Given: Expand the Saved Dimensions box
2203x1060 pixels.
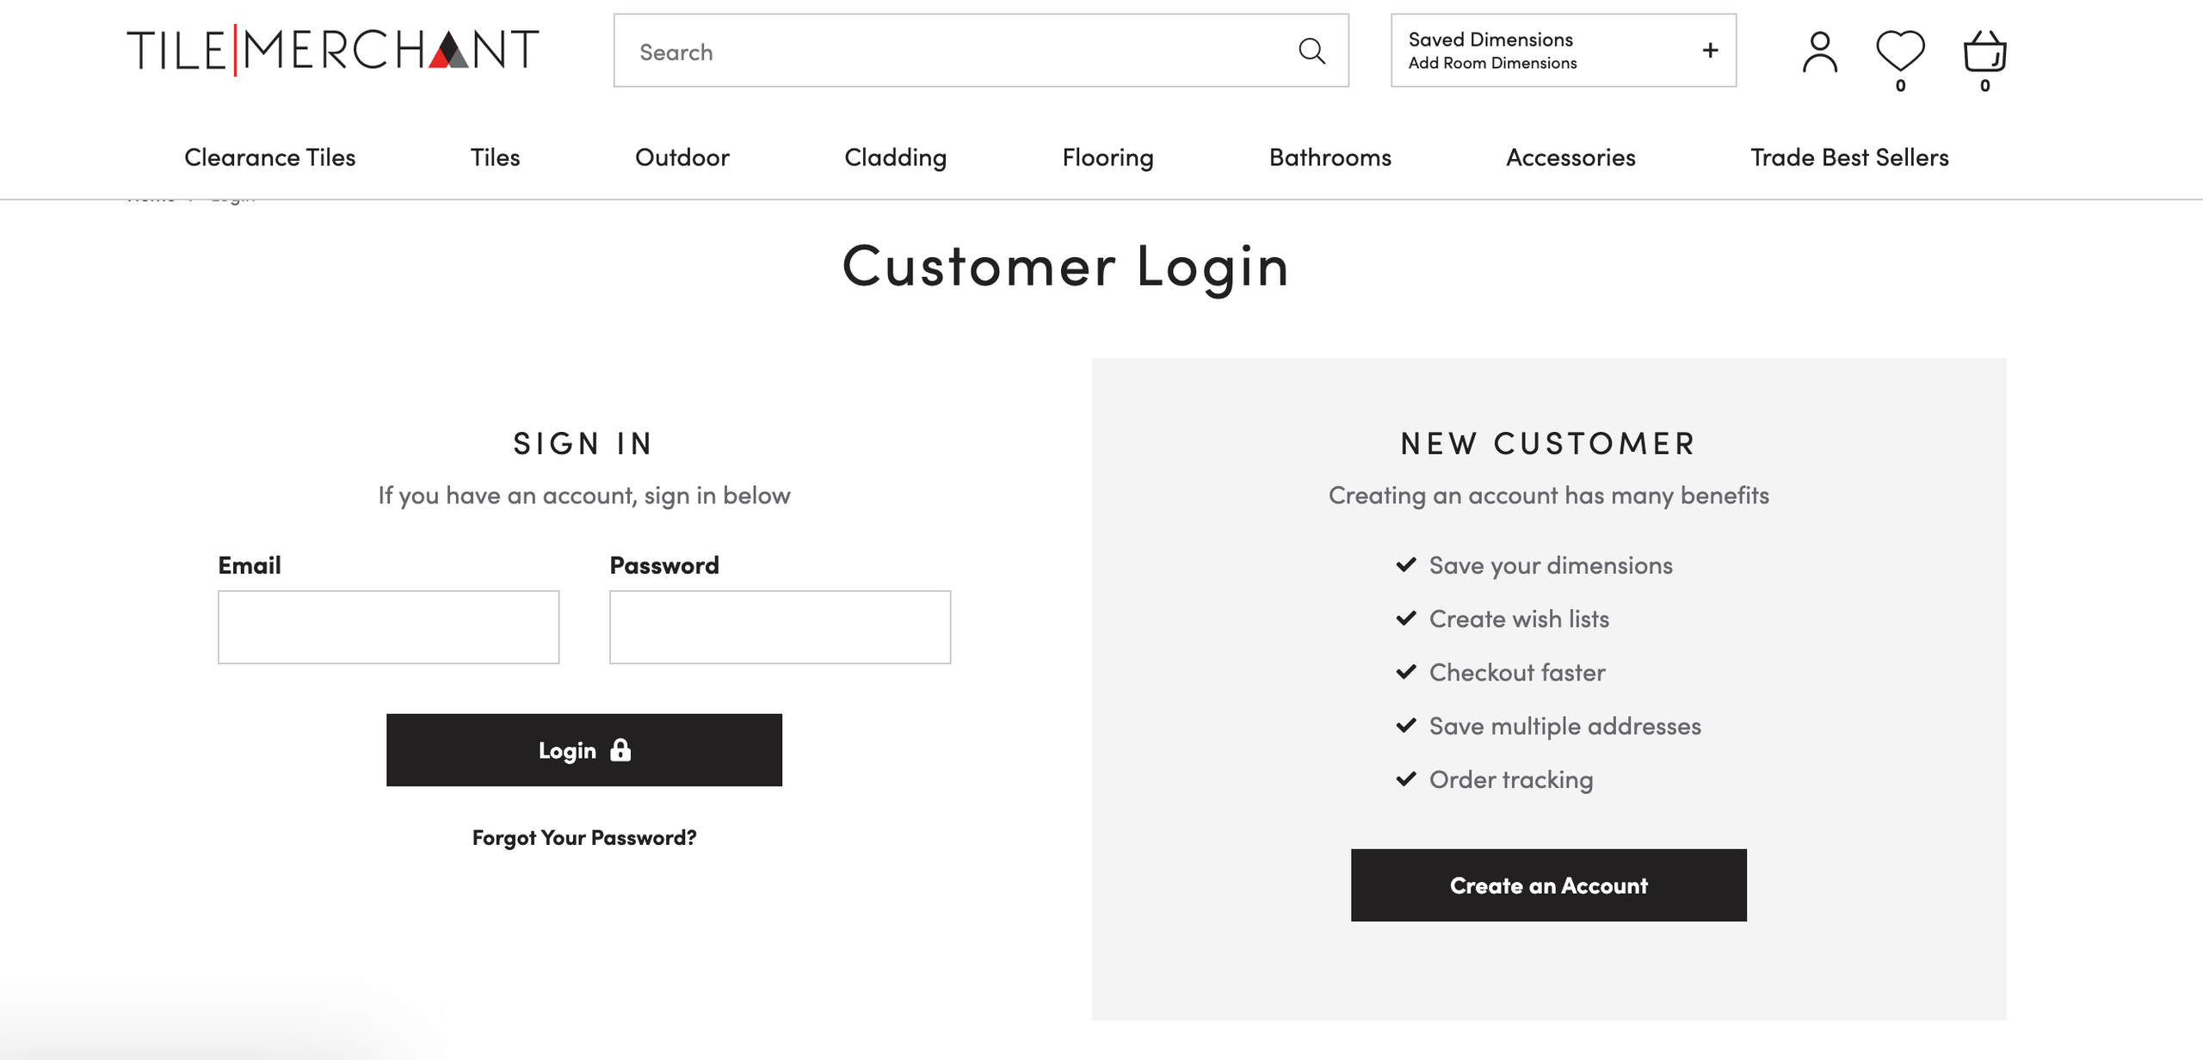Looking at the screenshot, I should tap(1563, 50).
